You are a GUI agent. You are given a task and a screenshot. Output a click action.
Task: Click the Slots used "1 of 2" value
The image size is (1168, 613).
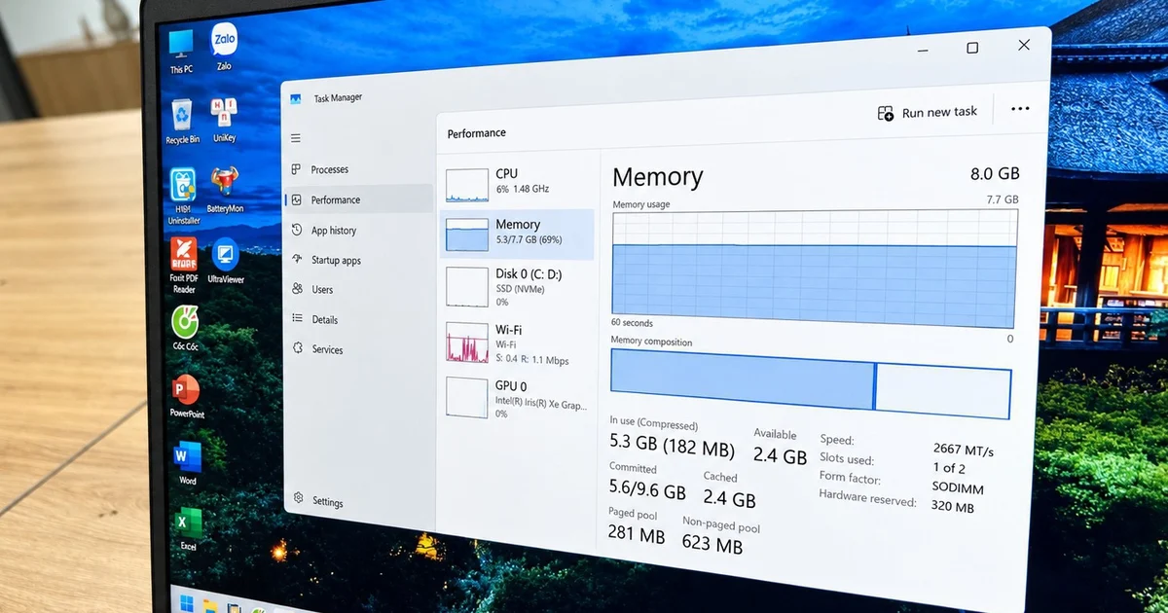pos(949,468)
